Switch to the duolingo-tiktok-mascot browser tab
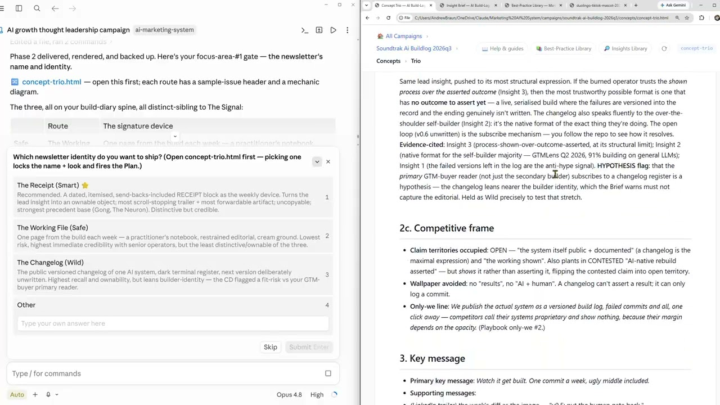720x405 pixels. click(597, 5)
